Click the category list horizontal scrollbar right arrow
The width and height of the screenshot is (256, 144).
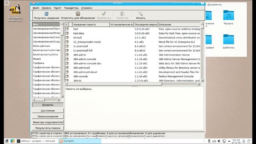click(59, 100)
